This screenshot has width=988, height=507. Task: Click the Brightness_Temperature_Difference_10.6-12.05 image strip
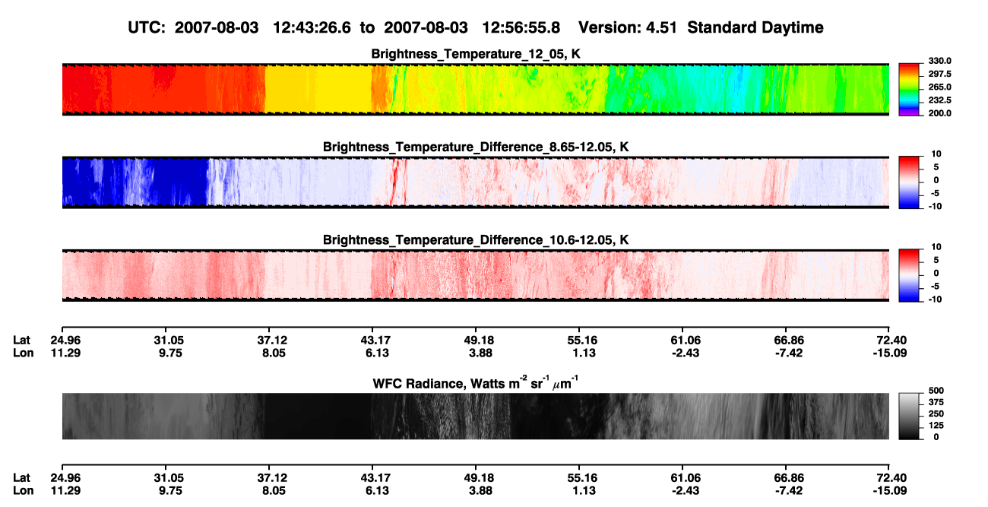tap(475, 275)
